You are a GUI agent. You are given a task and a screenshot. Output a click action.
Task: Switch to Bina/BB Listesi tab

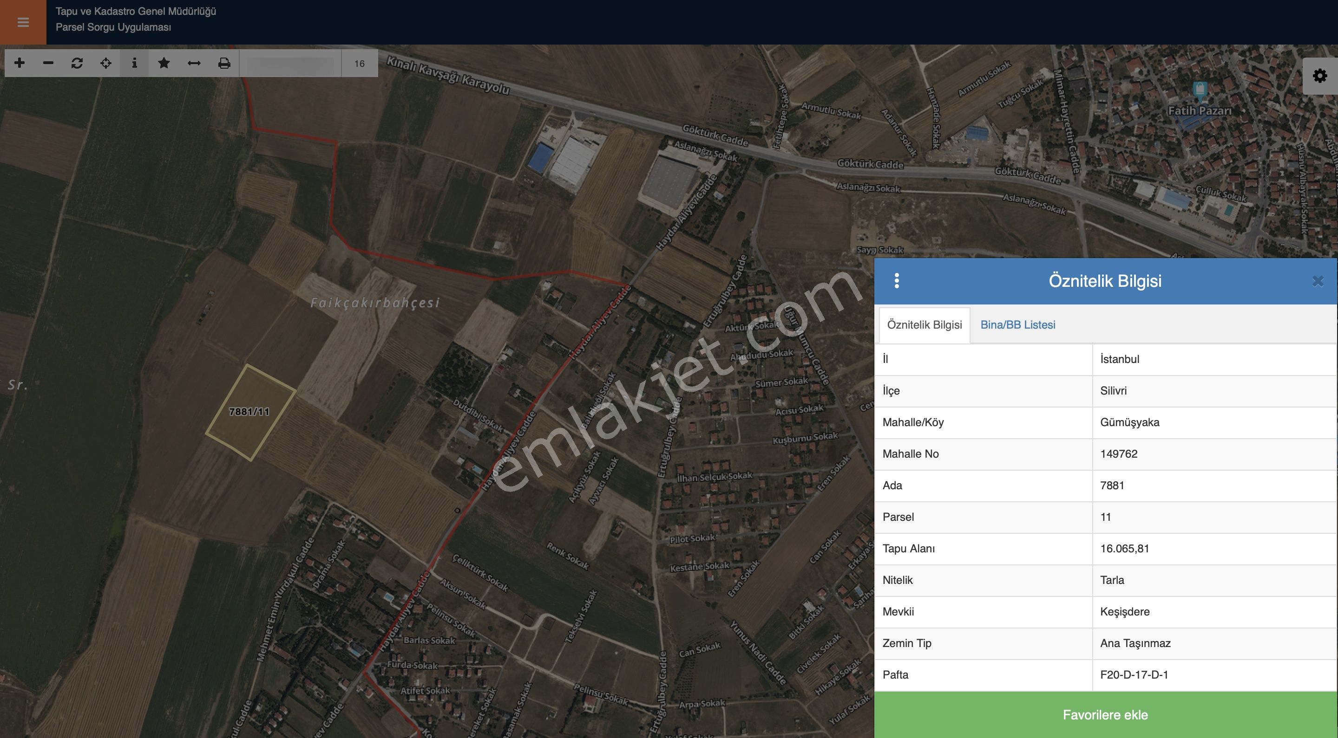[x=1017, y=325]
